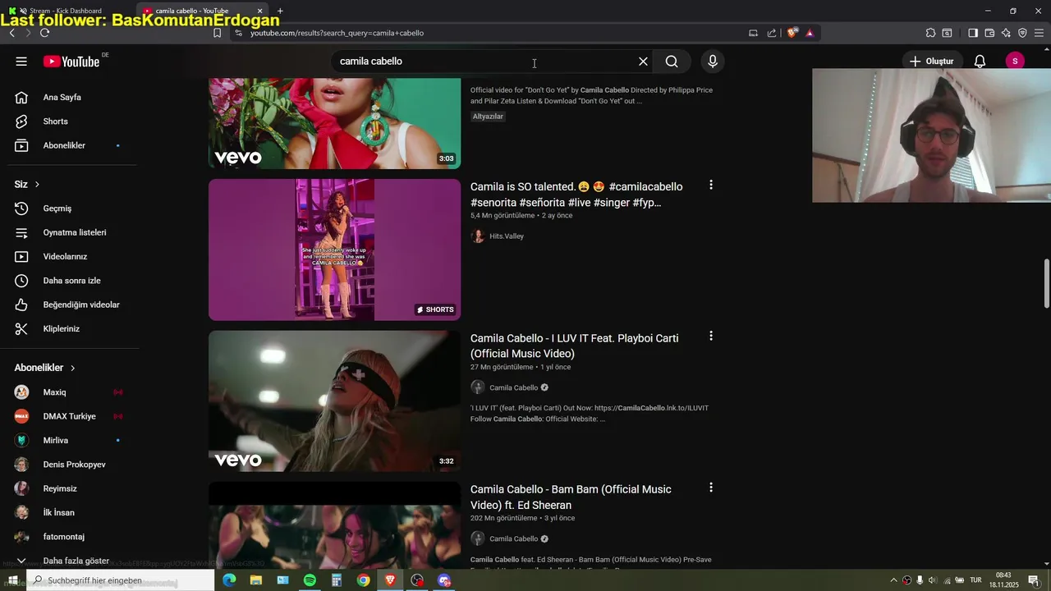
Task: Click the Brave Shields lion icon
Action: [792, 33]
